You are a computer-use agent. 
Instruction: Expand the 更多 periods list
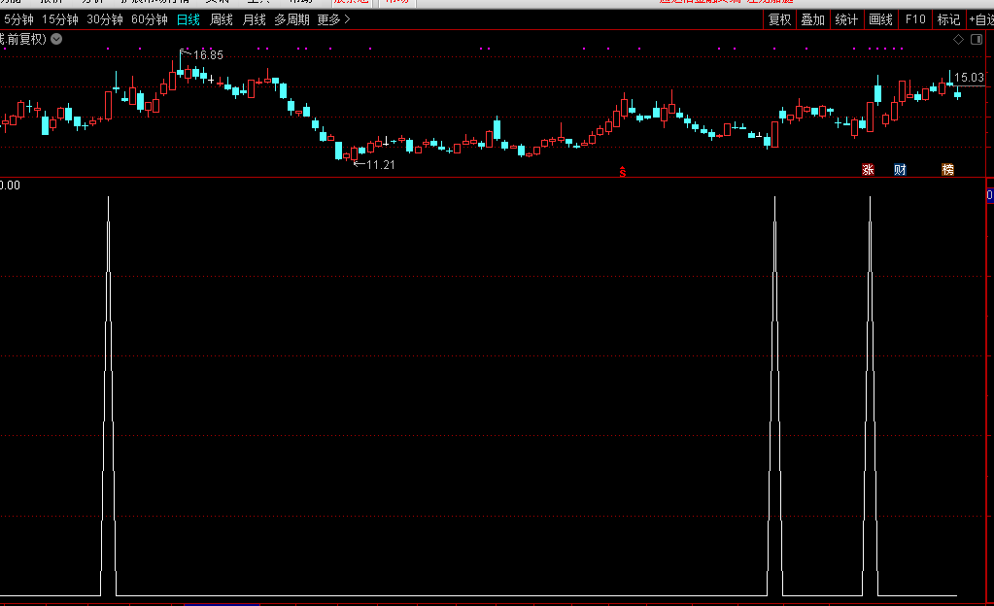pos(333,19)
